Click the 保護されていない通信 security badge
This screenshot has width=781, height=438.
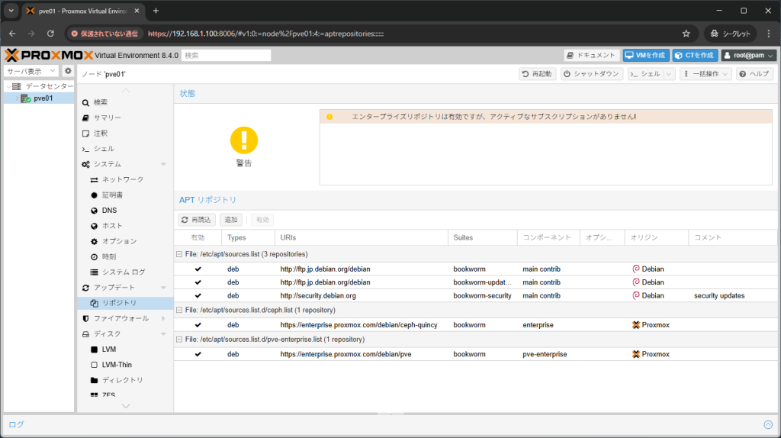(x=104, y=34)
